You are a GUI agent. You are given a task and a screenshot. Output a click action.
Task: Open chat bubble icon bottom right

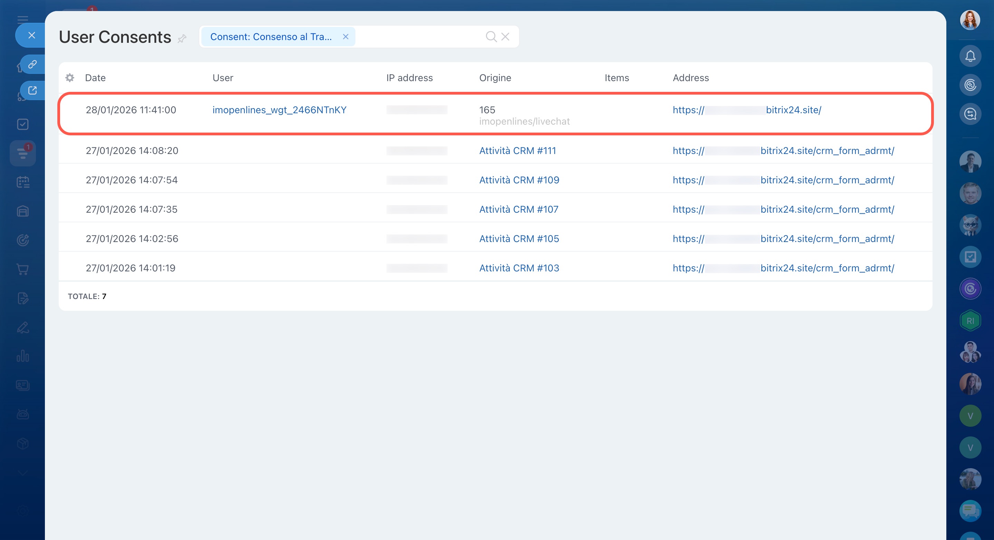point(970,511)
